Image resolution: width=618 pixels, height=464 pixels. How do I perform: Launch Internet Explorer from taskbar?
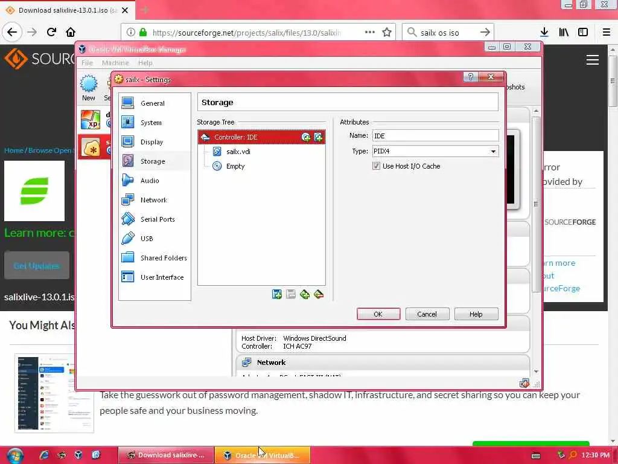(44, 455)
